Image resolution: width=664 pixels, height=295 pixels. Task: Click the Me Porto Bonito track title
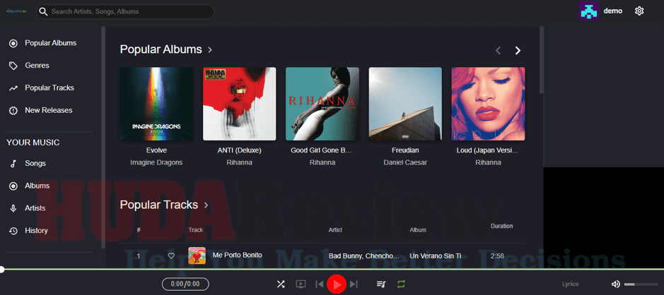tap(237, 255)
